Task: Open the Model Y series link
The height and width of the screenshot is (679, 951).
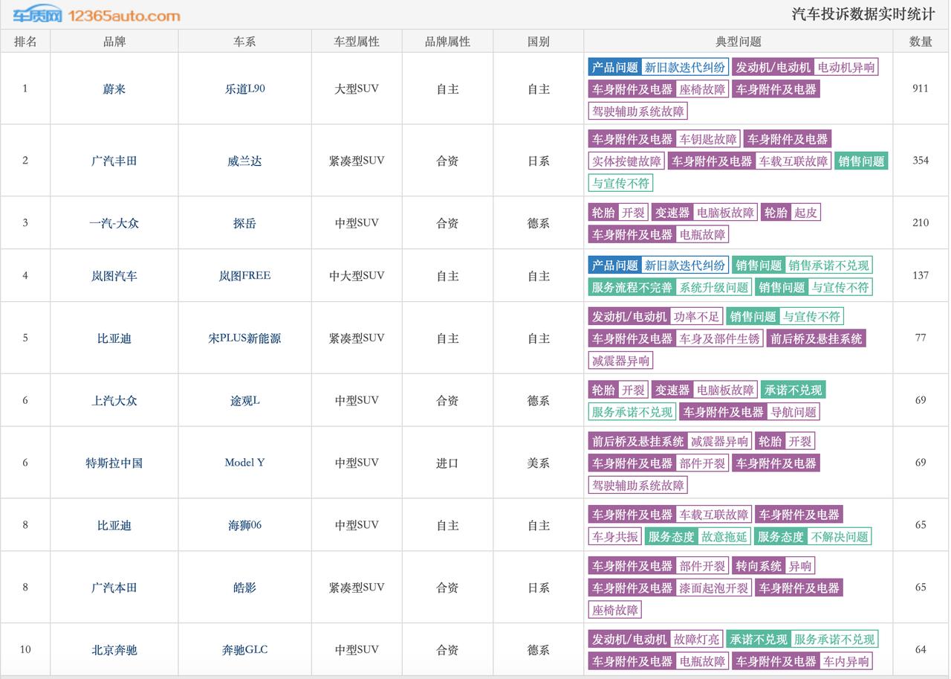Action: point(244,463)
